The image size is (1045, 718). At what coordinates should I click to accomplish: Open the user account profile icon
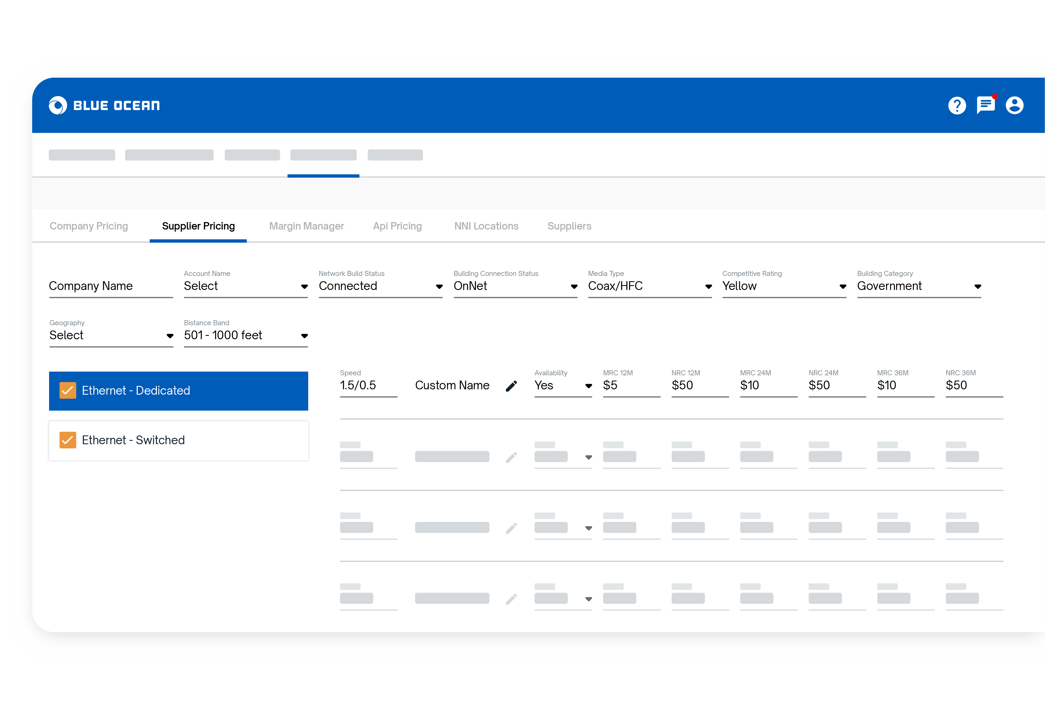click(1014, 105)
